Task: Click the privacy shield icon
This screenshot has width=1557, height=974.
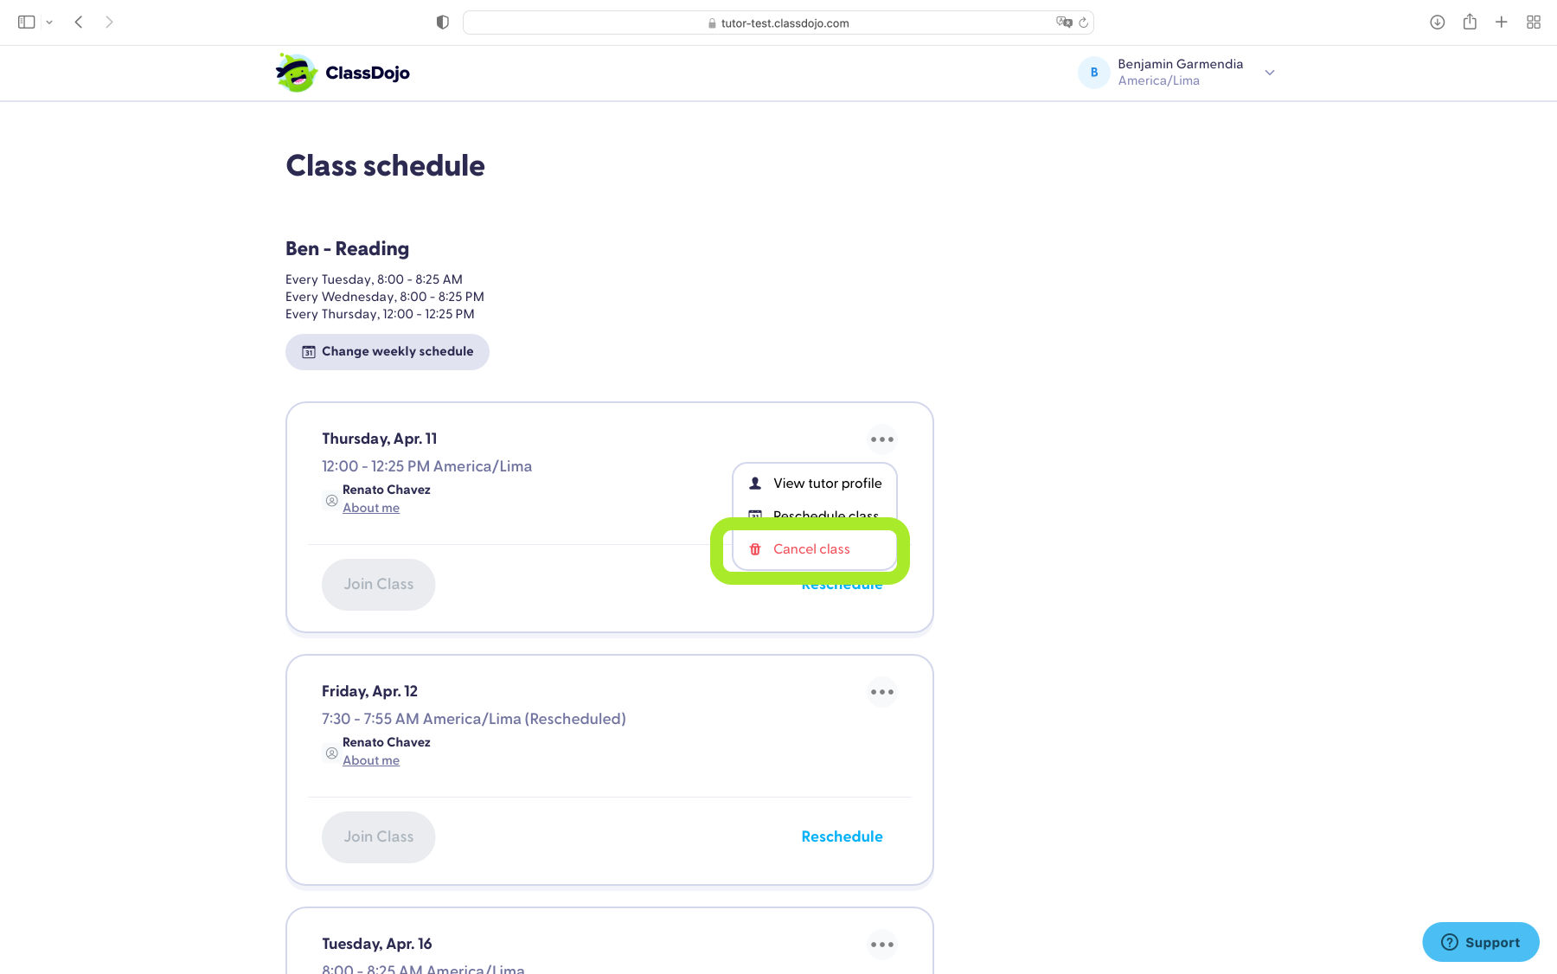Action: pos(443,22)
